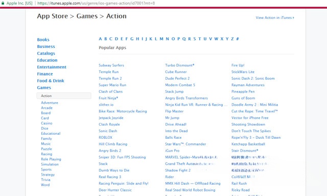This screenshot has width=327, height=196.
Task: Open Ketchapp Basketball app page
Action: click(248, 144)
